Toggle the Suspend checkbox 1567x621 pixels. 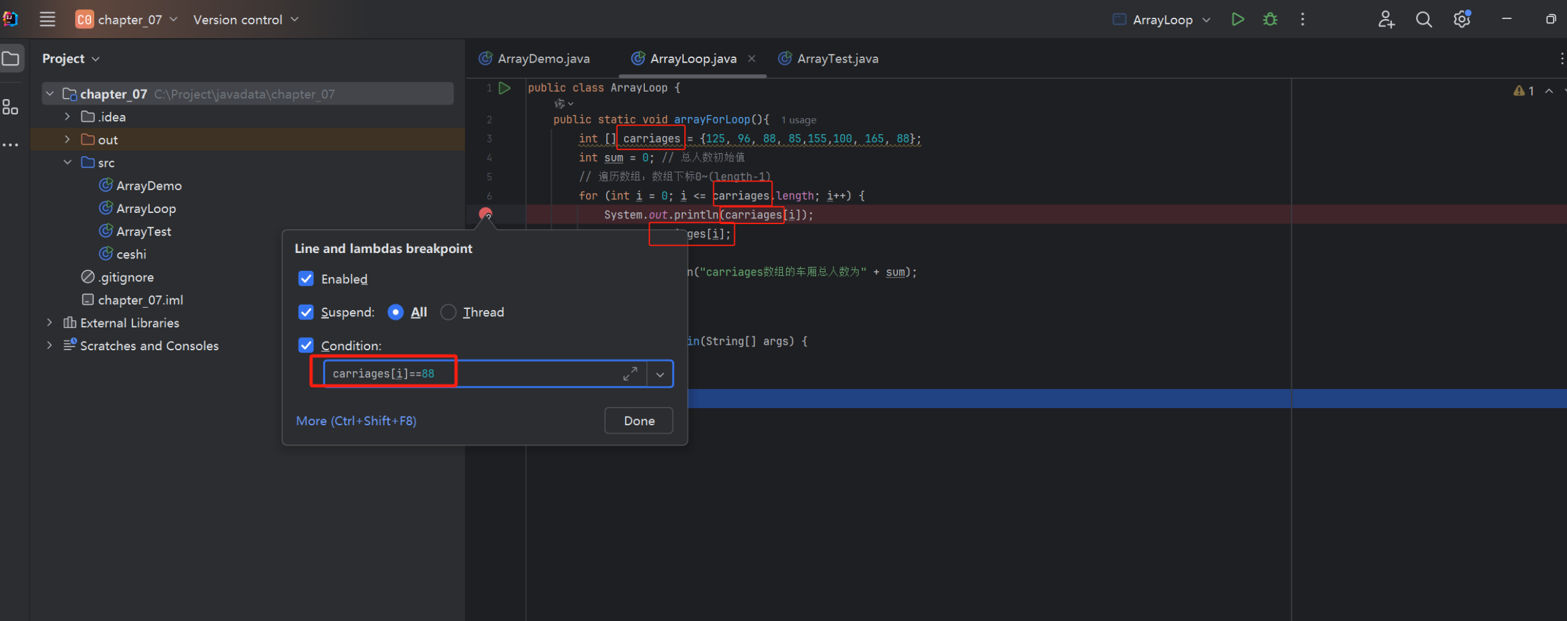click(306, 312)
